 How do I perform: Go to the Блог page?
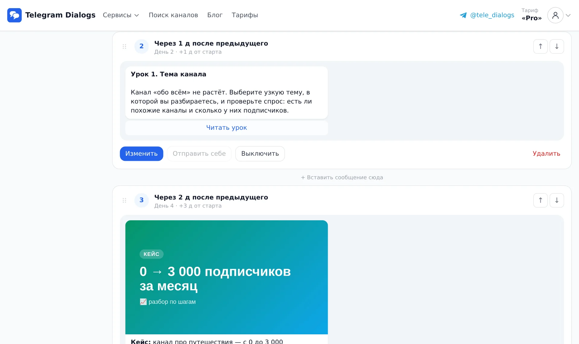point(215,15)
